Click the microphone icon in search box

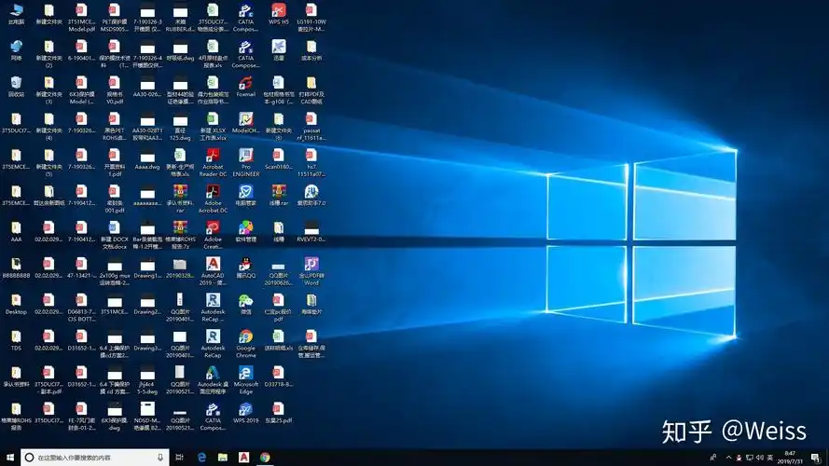tap(160, 458)
